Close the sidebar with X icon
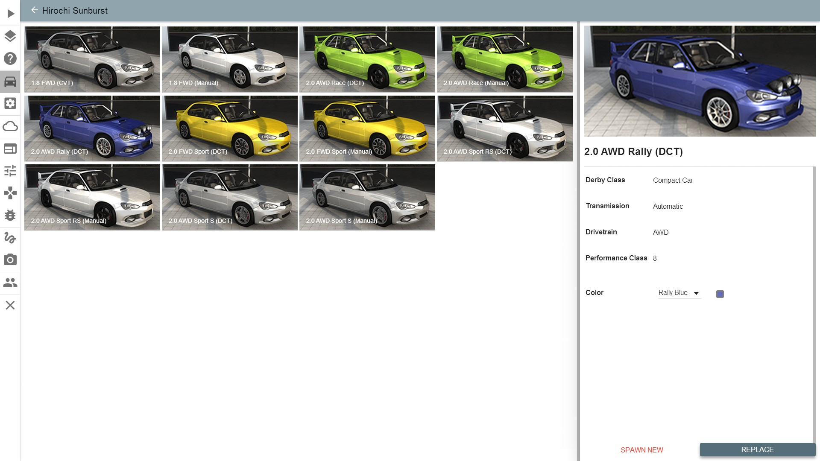 pyautogui.click(x=10, y=305)
